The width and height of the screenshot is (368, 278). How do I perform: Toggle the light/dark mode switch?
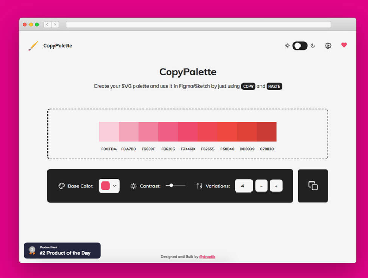[299, 46]
